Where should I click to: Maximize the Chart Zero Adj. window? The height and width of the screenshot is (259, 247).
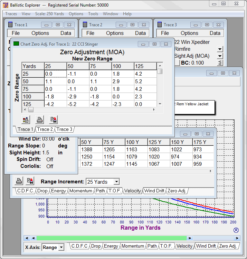coord(154,44)
